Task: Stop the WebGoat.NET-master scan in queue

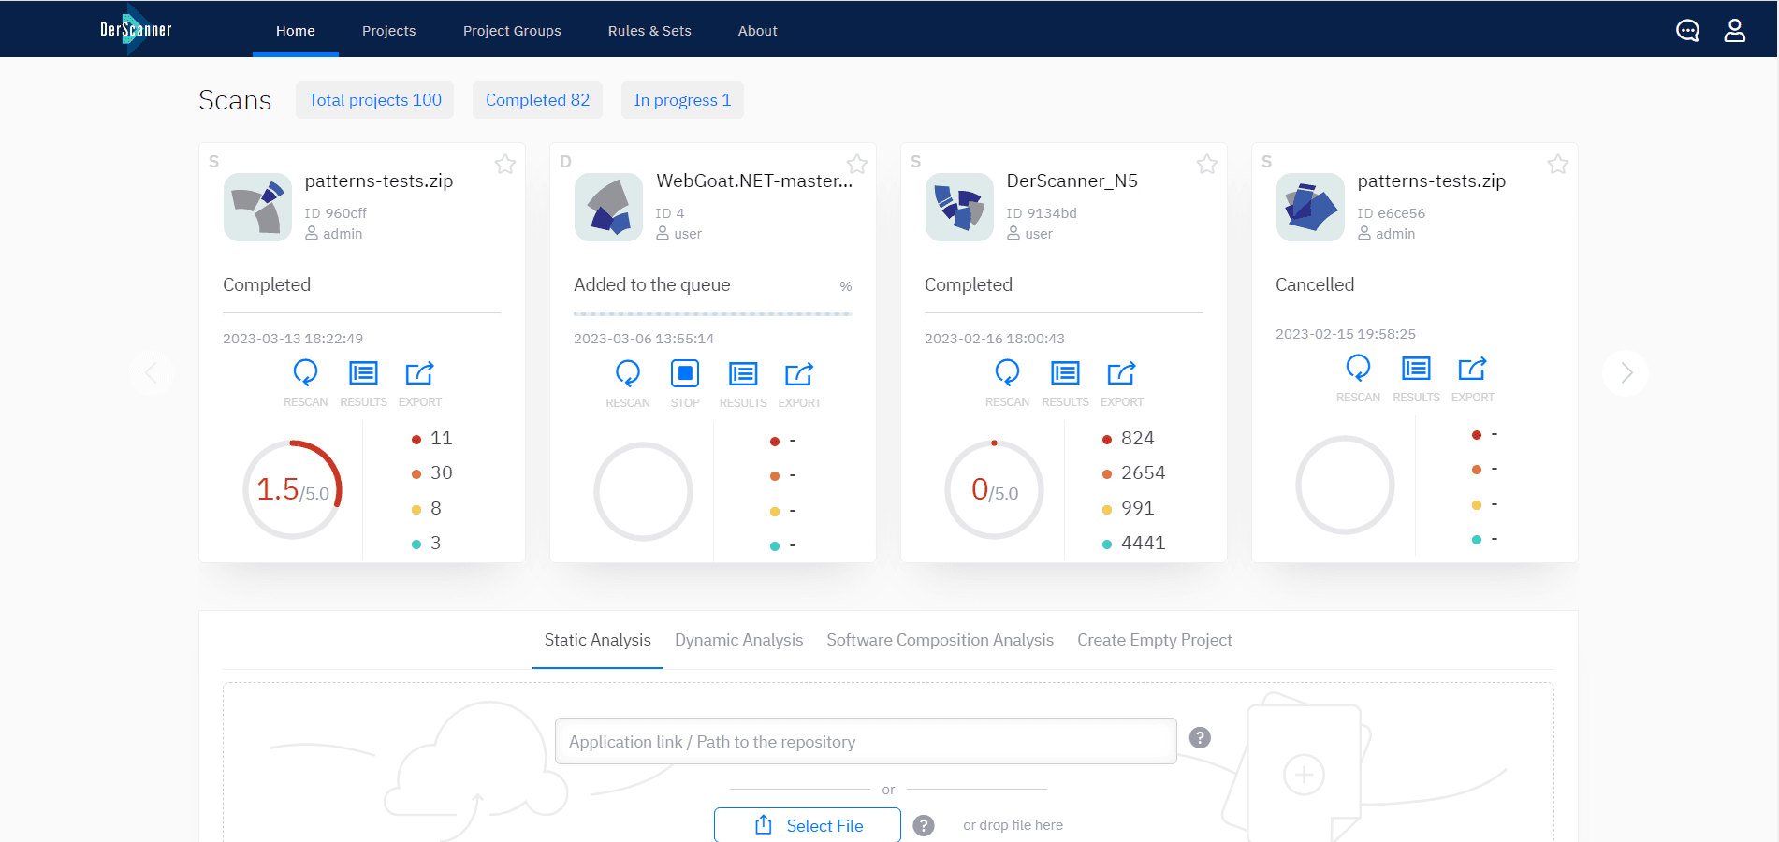Action: 684,373
